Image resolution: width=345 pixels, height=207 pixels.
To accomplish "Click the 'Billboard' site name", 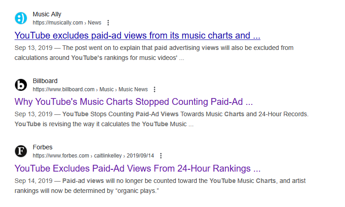I will [x=45, y=81].
